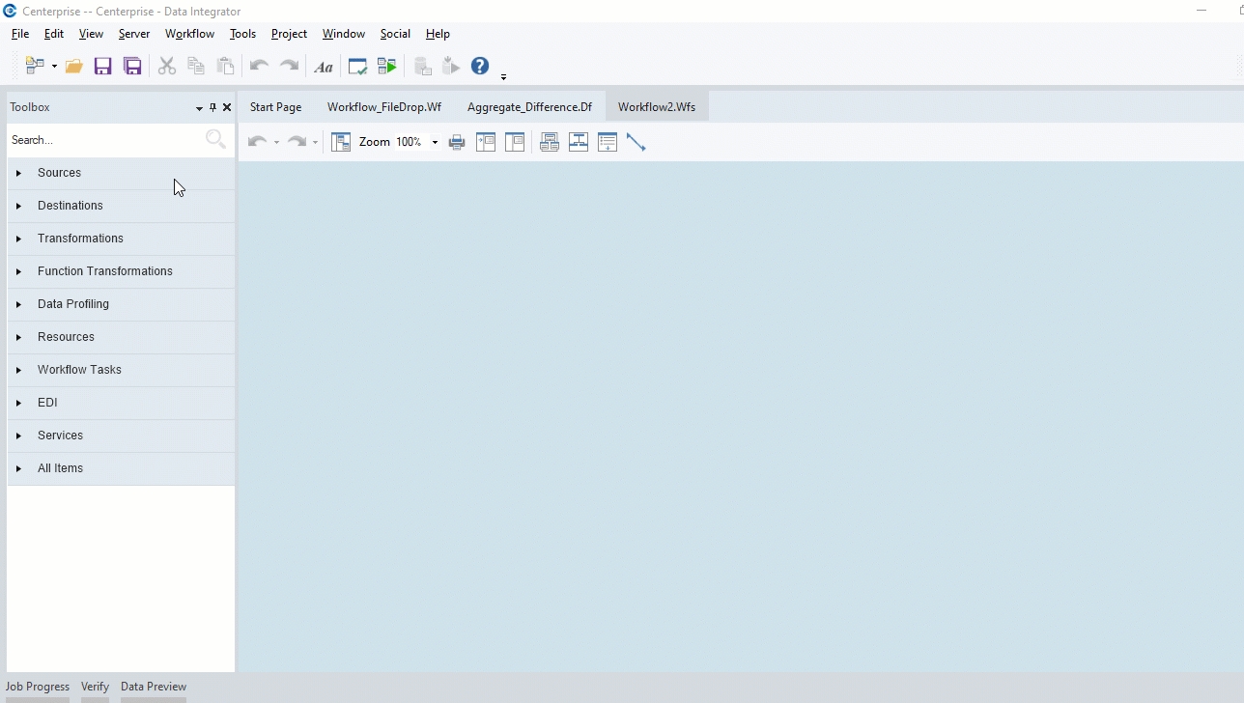
Task: Switch to the Workflow_FileDrop.Wf tab
Action: [x=383, y=107]
